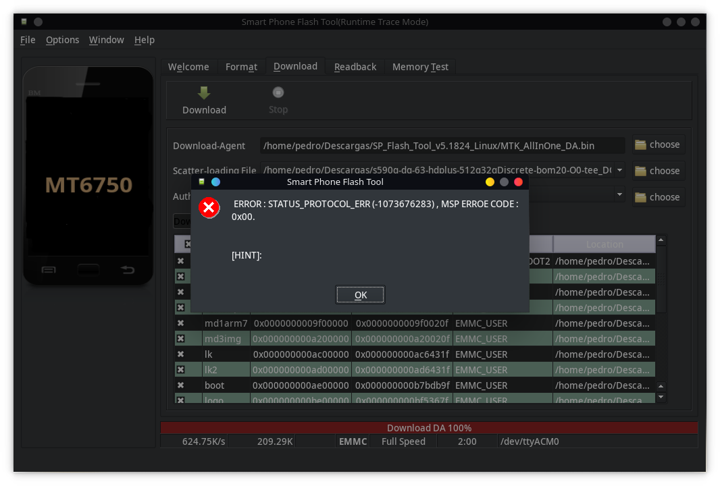Click the partition table scrollbar down arrow
This screenshot has width=720, height=486.
click(x=661, y=397)
